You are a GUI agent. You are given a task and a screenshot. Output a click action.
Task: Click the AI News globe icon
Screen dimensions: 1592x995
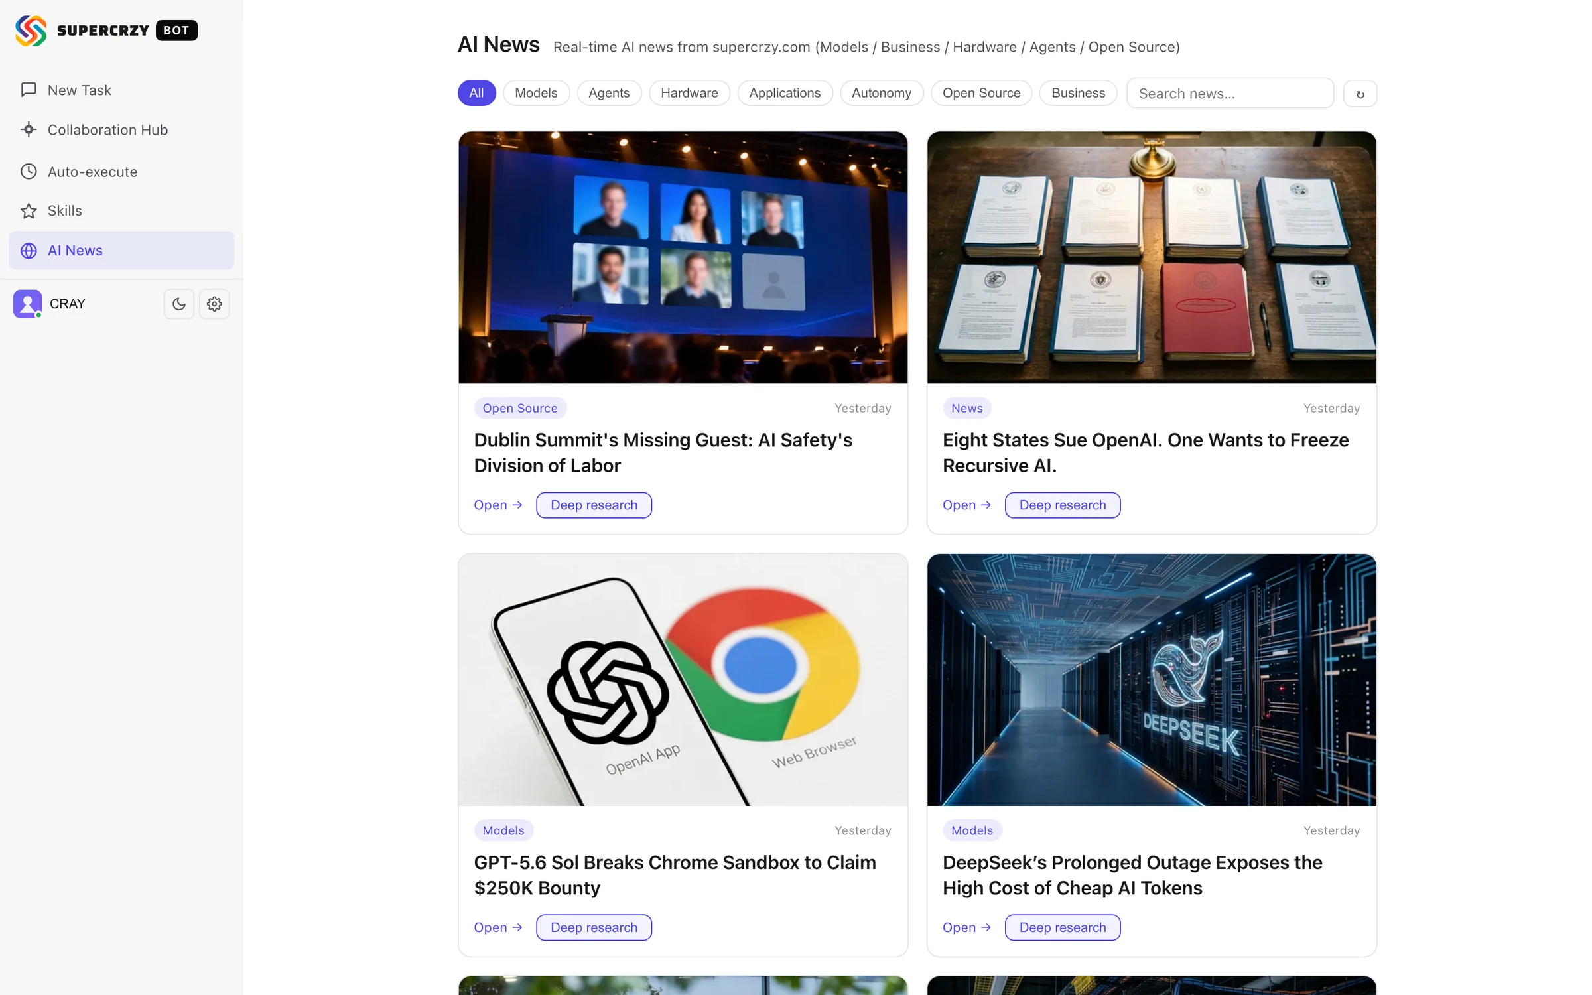pyautogui.click(x=29, y=251)
